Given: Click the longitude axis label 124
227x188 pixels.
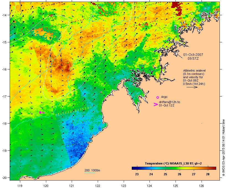Looking at the screenshot, I should tap(149, 186).
